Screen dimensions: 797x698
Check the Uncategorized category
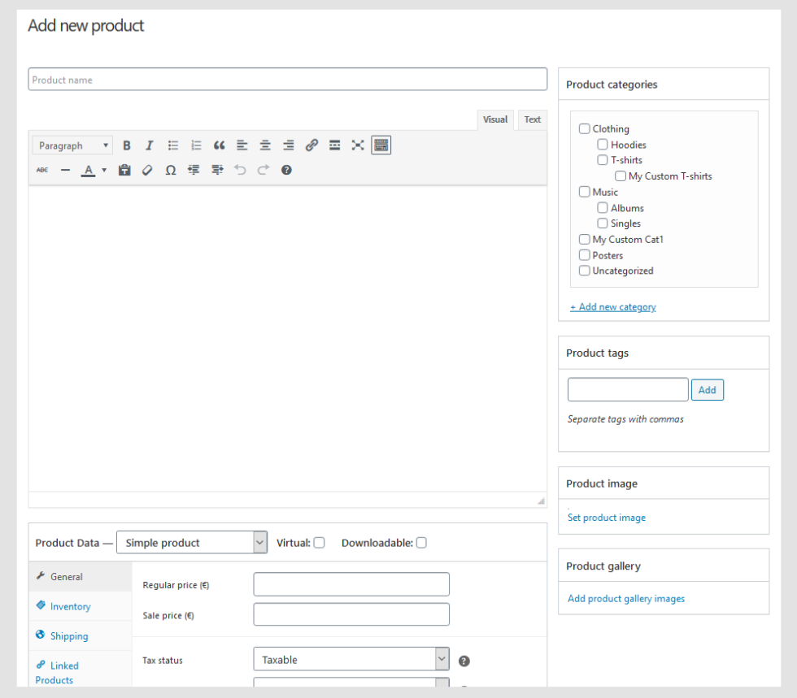coord(585,271)
